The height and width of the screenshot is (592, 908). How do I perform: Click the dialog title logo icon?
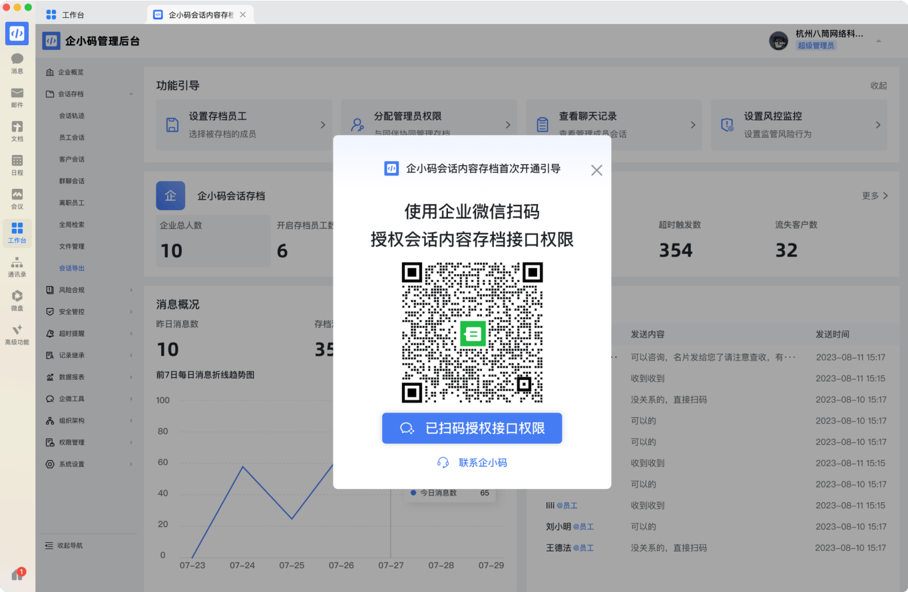391,169
